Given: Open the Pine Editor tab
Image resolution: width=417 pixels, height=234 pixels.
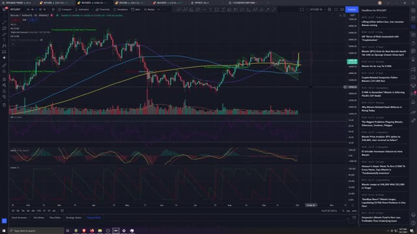Looking at the screenshot, I should pos(55,218).
